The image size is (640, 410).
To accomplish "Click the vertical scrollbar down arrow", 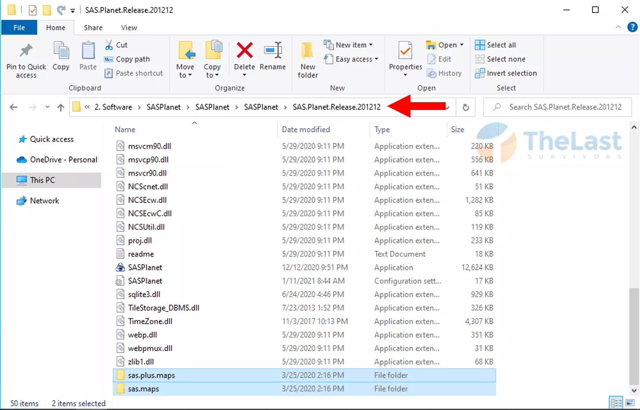I will [634, 391].
